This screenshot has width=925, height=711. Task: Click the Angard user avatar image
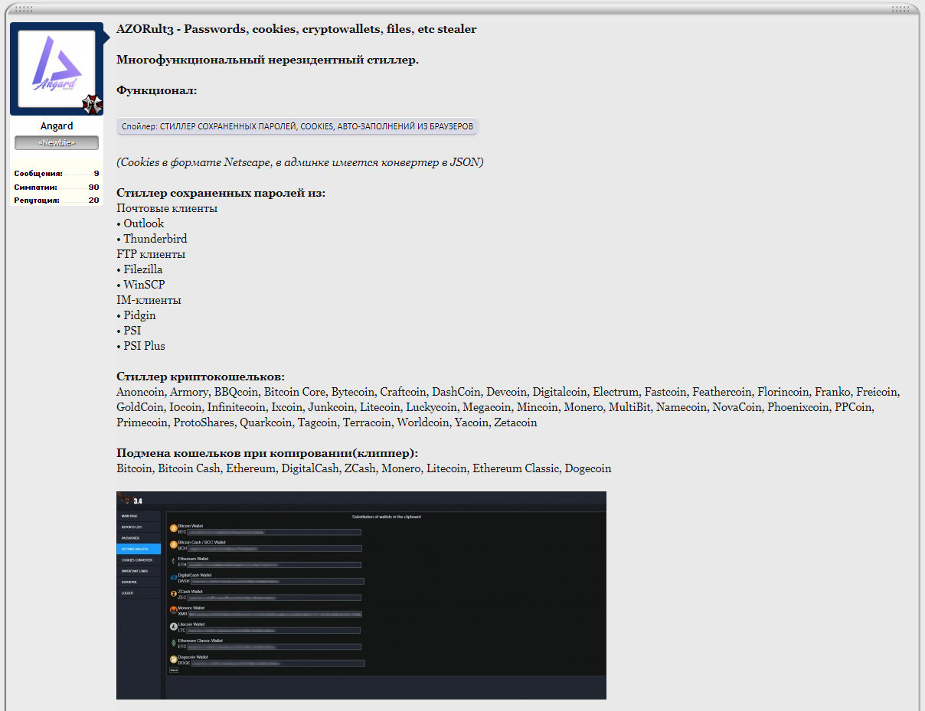coord(56,68)
